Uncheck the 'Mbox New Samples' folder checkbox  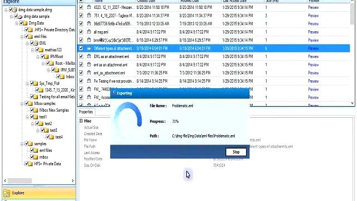32,110
